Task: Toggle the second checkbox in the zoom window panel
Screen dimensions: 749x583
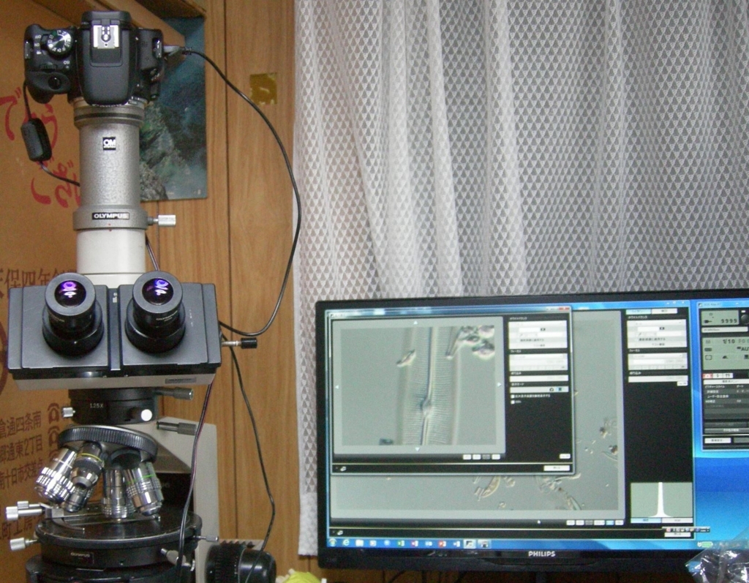Action: pos(513,402)
